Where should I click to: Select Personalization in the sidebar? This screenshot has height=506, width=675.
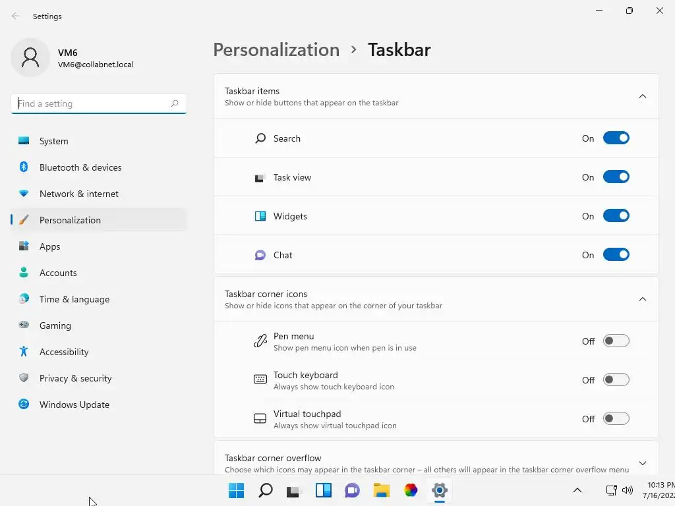(x=99, y=220)
